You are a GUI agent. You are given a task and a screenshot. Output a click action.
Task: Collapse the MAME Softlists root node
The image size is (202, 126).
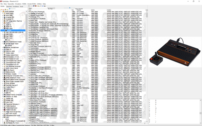pos(1,11)
